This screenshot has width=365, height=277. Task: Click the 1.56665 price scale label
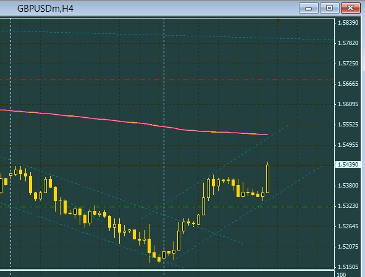[348, 84]
